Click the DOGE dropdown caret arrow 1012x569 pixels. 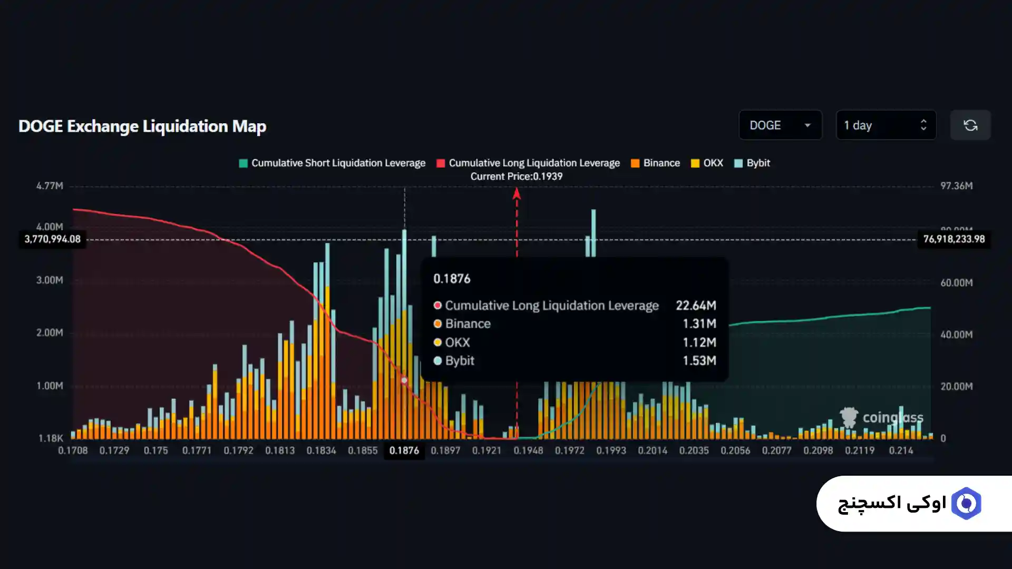pyautogui.click(x=807, y=125)
